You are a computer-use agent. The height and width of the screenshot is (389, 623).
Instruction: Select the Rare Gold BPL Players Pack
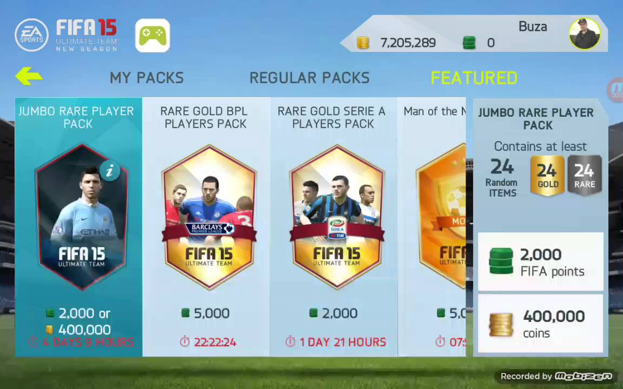(206, 227)
